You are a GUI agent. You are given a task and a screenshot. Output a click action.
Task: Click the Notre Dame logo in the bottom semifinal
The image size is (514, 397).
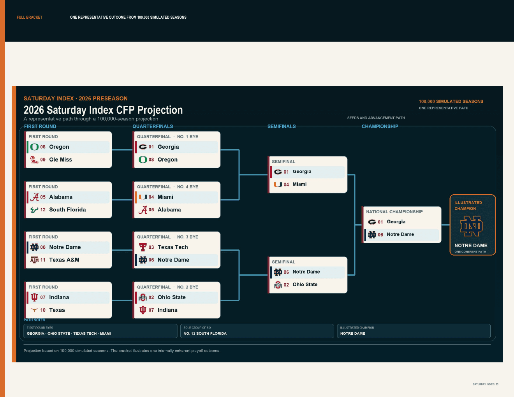pyautogui.click(x=278, y=272)
